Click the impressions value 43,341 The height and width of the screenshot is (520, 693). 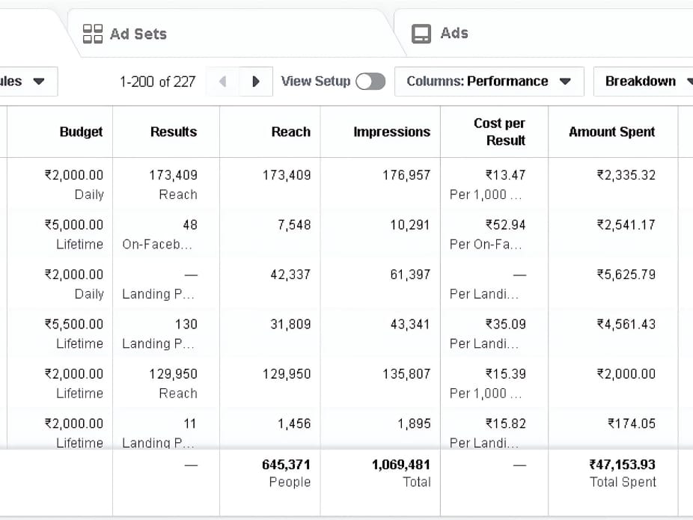pos(409,324)
